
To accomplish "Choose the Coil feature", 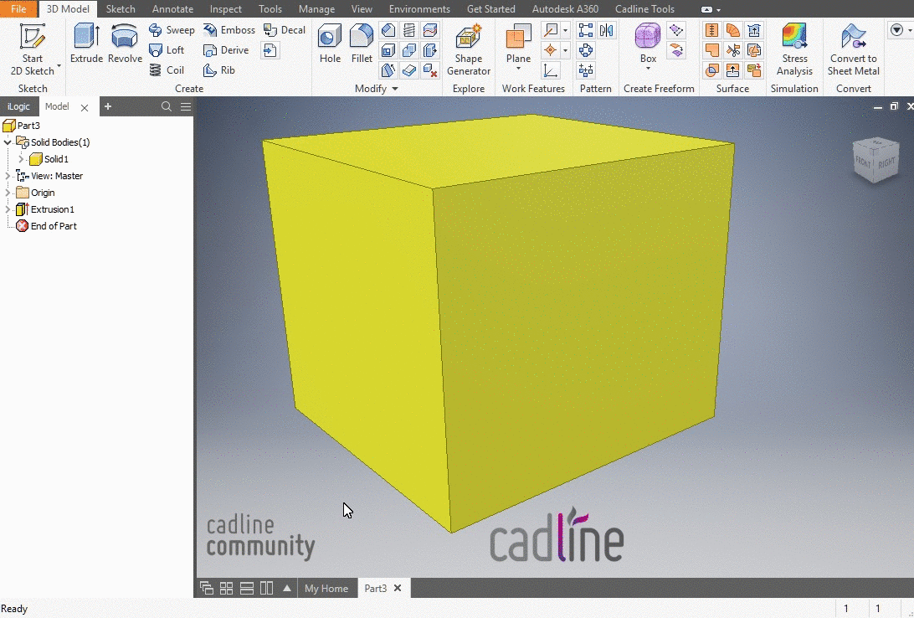I will 167,70.
